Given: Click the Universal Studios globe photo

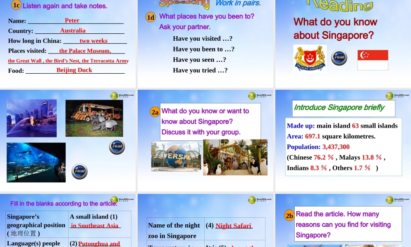Looking at the screenshot, I should [x=176, y=156].
